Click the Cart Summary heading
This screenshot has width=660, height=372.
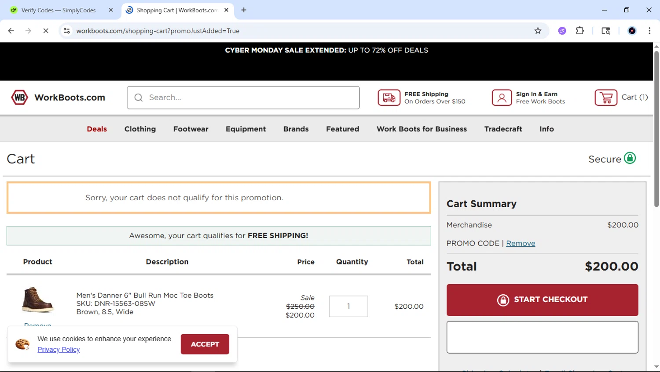coord(481,204)
